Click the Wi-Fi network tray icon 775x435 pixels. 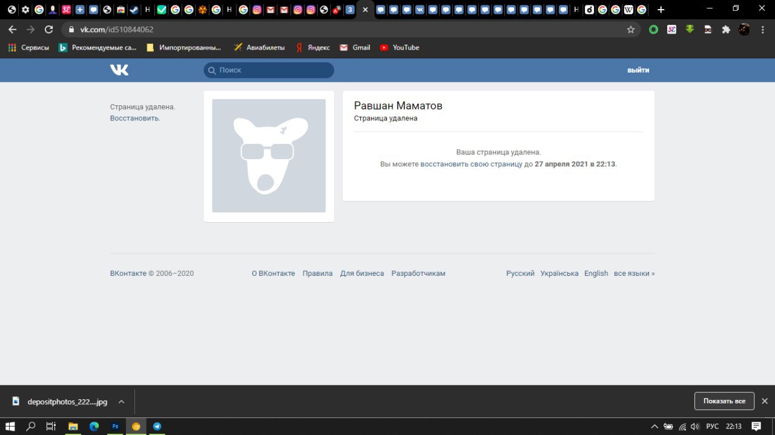pyautogui.click(x=682, y=427)
